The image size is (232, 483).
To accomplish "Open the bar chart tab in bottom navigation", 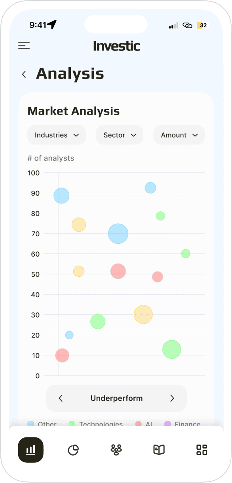I will tap(31, 450).
